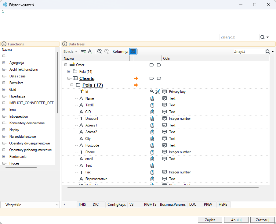Viewport: 276px width, 224px height.
Task: Click the add text field 'A+' toolbar icon
Action: click(90, 52)
